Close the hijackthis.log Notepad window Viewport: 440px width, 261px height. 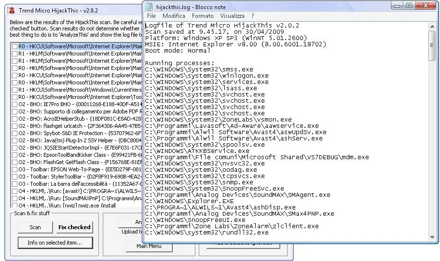click(x=426, y=6)
